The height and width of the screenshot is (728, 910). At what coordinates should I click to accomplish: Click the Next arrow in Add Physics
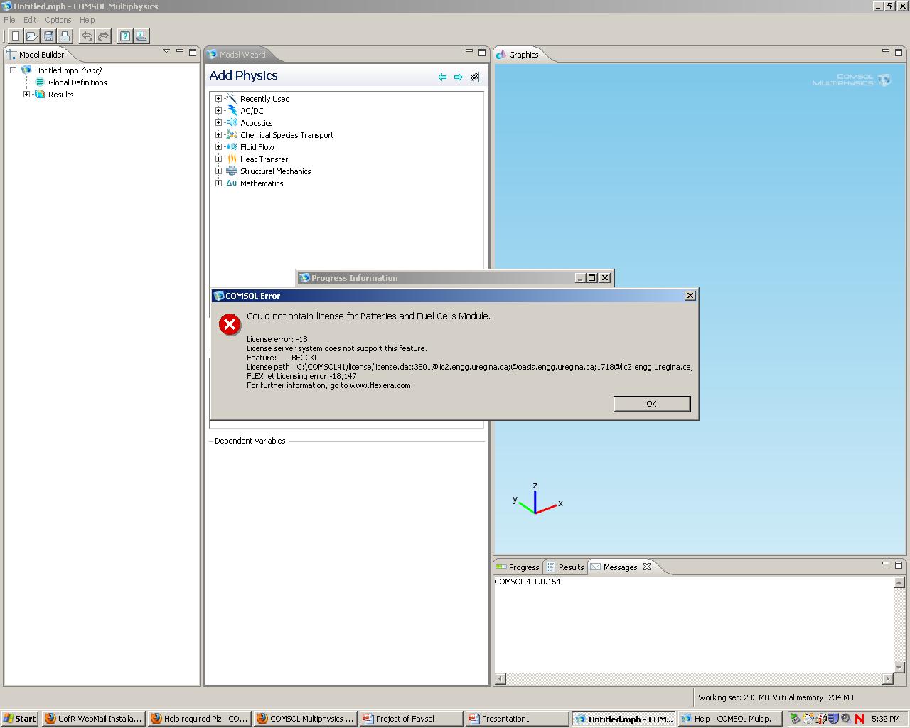[459, 77]
